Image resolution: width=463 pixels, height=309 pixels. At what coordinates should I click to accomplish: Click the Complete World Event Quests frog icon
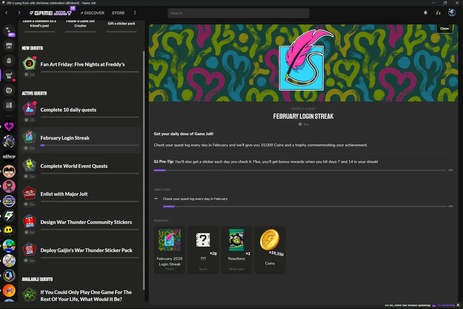(x=29, y=165)
